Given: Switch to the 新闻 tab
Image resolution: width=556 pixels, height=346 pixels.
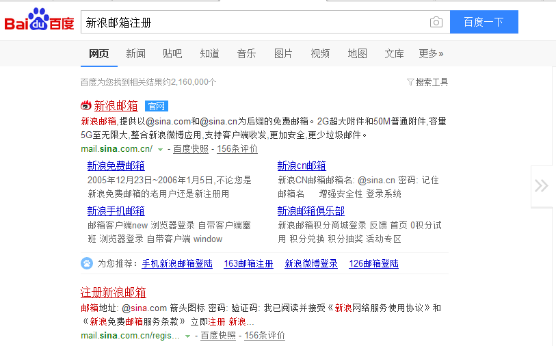Looking at the screenshot, I should (136, 53).
